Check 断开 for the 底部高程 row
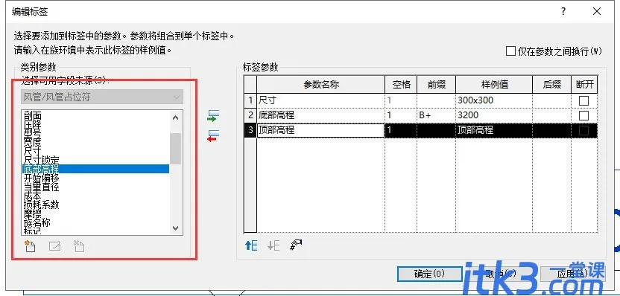The height and width of the screenshot is (296, 620). [x=583, y=115]
